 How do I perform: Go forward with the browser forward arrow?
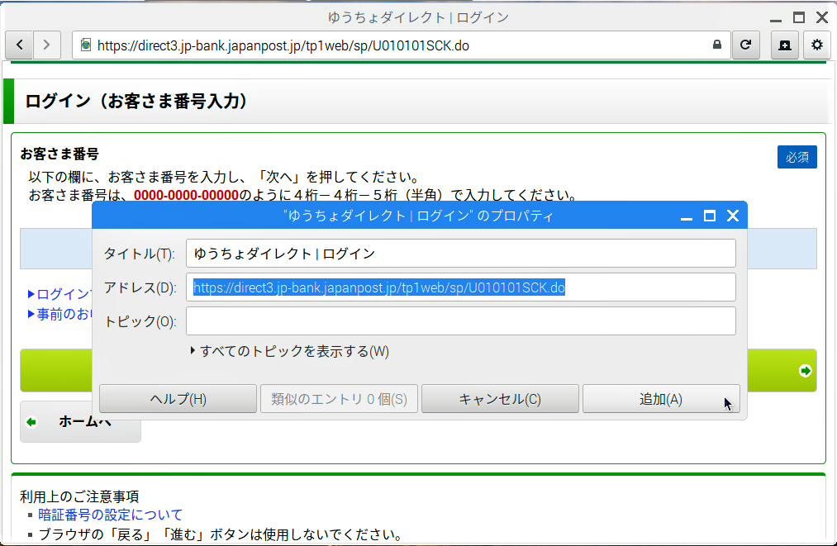tap(47, 45)
